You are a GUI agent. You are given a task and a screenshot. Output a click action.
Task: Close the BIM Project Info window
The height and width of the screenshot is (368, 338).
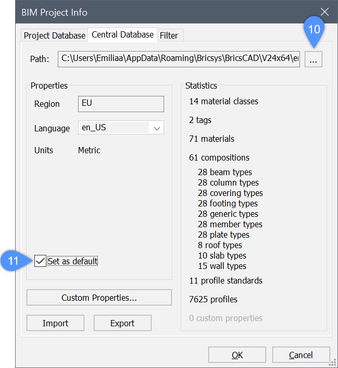click(x=324, y=12)
